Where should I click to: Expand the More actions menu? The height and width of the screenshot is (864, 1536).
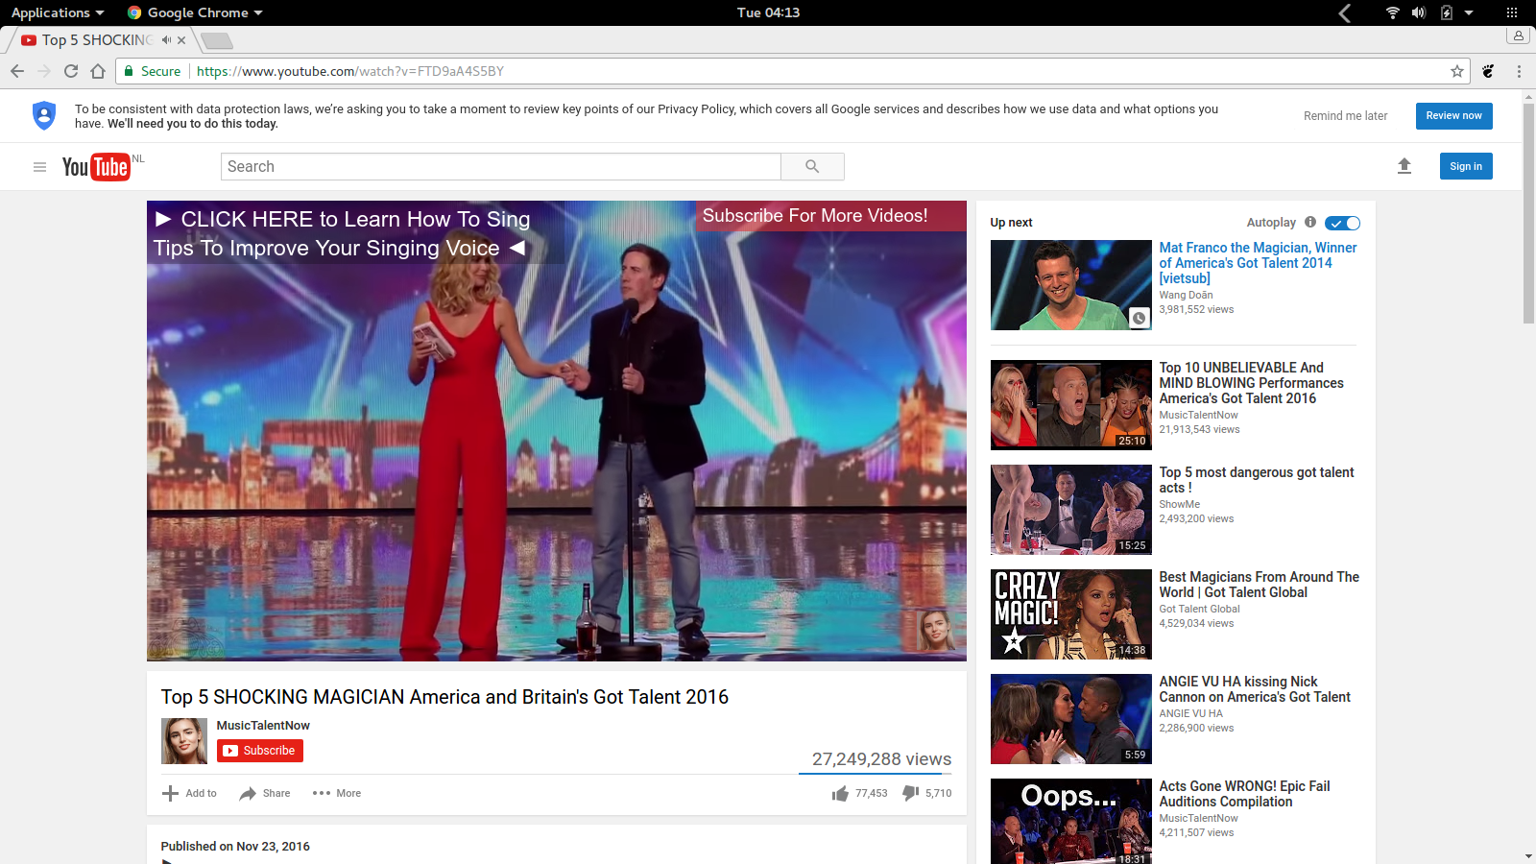point(337,794)
